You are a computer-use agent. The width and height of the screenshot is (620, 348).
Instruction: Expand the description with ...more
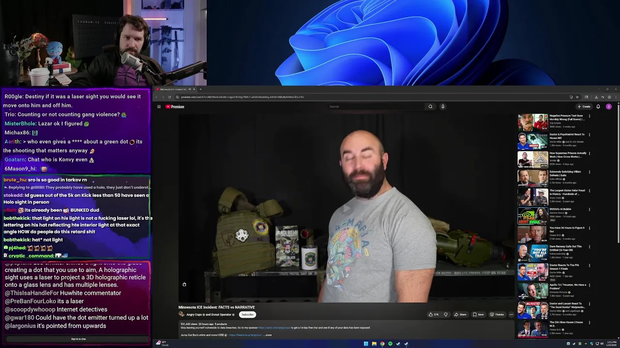[267, 335]
